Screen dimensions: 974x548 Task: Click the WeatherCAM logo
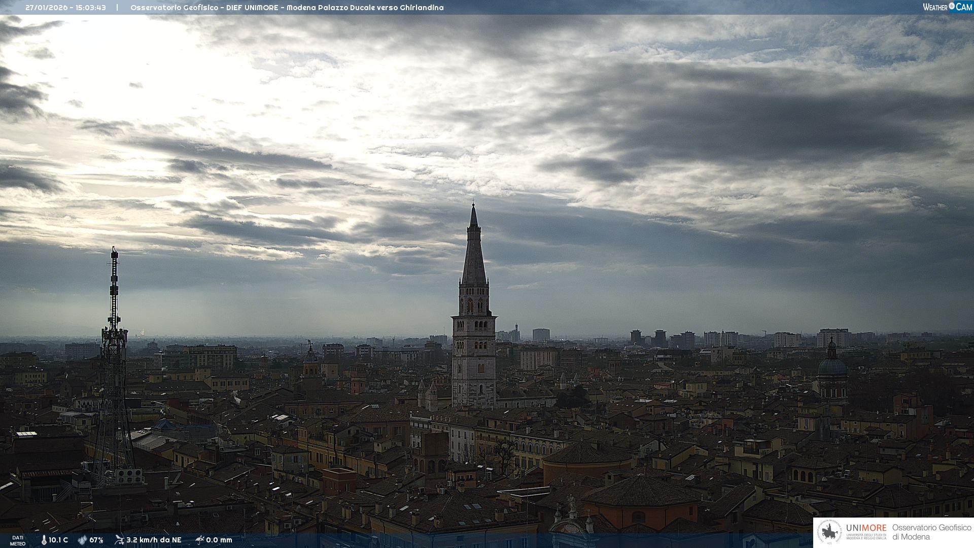[x=947, y=7]
